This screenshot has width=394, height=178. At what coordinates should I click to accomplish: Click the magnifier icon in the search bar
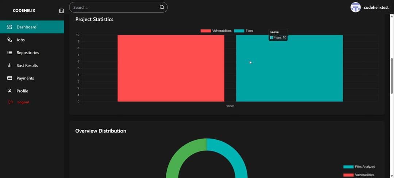(x=162, y=7)
